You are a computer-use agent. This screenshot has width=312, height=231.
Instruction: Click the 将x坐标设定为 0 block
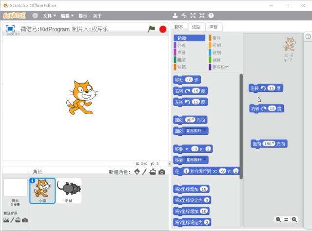tap(192, 200)
